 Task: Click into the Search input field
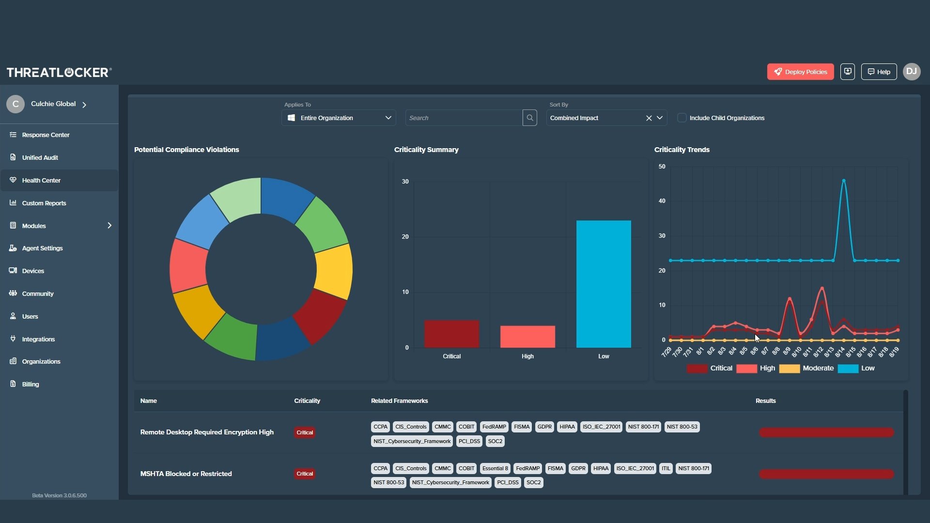point(464,118)
